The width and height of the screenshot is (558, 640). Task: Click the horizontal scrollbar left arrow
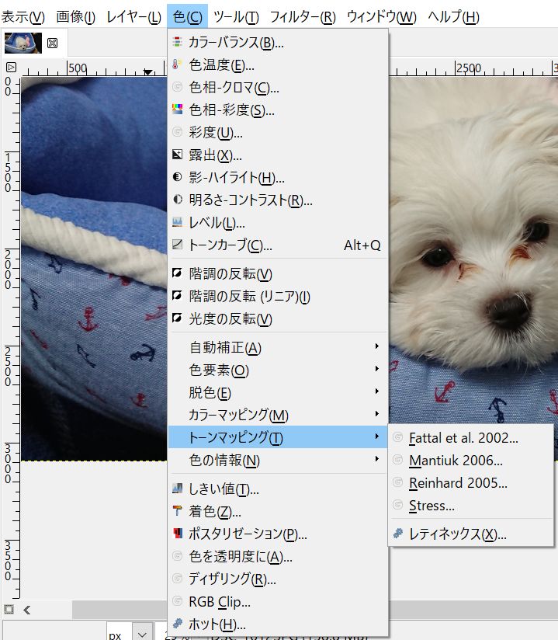click(27, 610)
